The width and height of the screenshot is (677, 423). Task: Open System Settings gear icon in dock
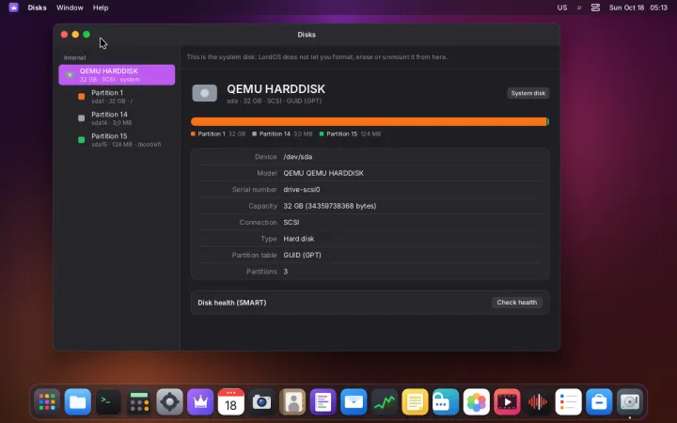tap(169, 402)
